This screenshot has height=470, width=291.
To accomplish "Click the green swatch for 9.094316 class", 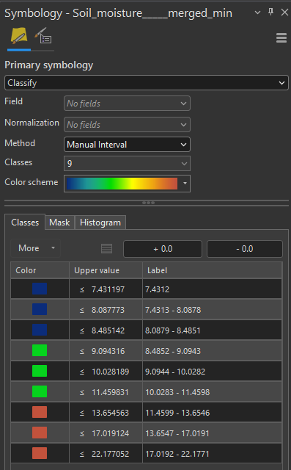I will click(x=40, y=350).
